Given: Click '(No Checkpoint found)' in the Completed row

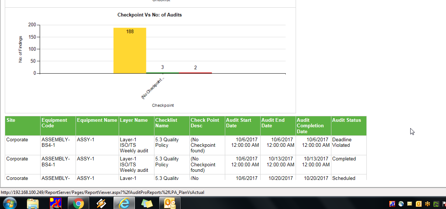Looking at the screenshot, I should coord(203,164).
